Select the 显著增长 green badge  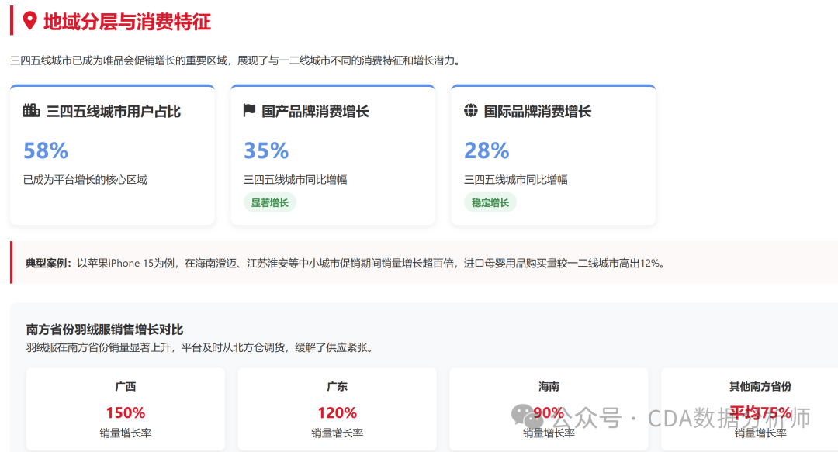pyautogui.click(x=271, y=202)
